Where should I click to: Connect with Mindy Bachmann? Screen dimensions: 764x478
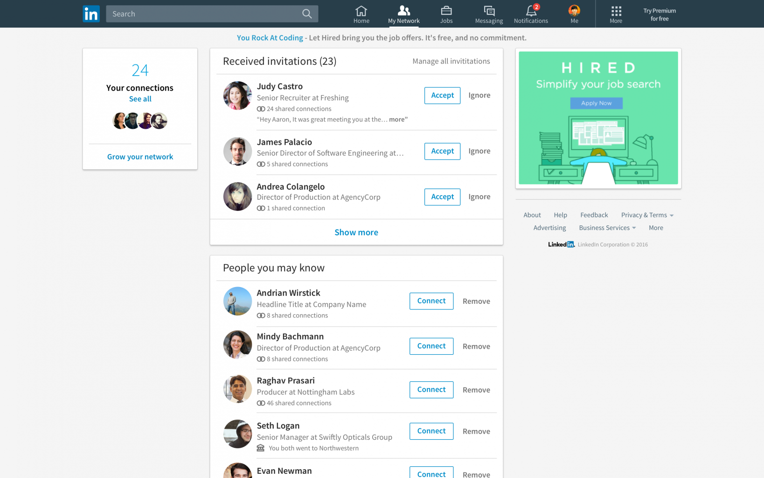click(x=431, y=346)
